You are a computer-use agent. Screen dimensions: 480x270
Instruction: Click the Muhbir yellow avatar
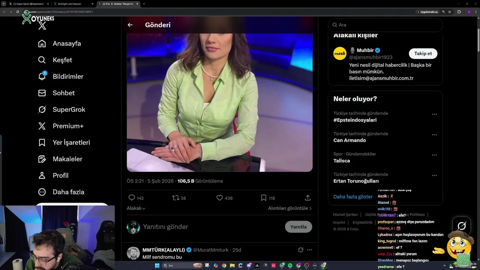coord(340,53)
